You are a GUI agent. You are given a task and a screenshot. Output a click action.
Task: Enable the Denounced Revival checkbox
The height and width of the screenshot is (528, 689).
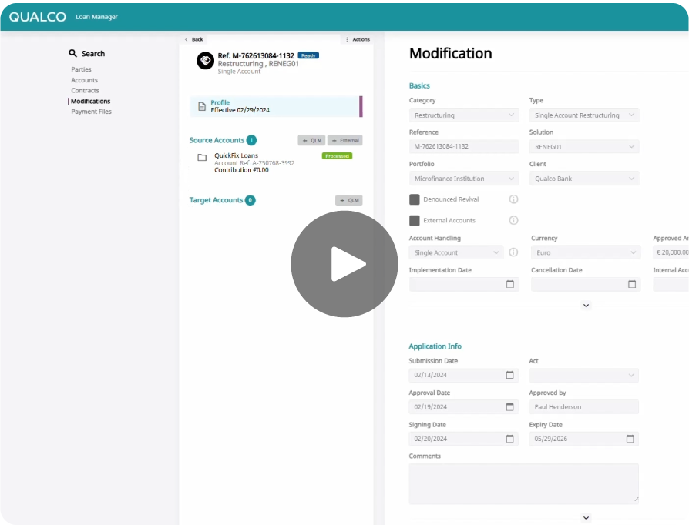(x=414, y=199)
